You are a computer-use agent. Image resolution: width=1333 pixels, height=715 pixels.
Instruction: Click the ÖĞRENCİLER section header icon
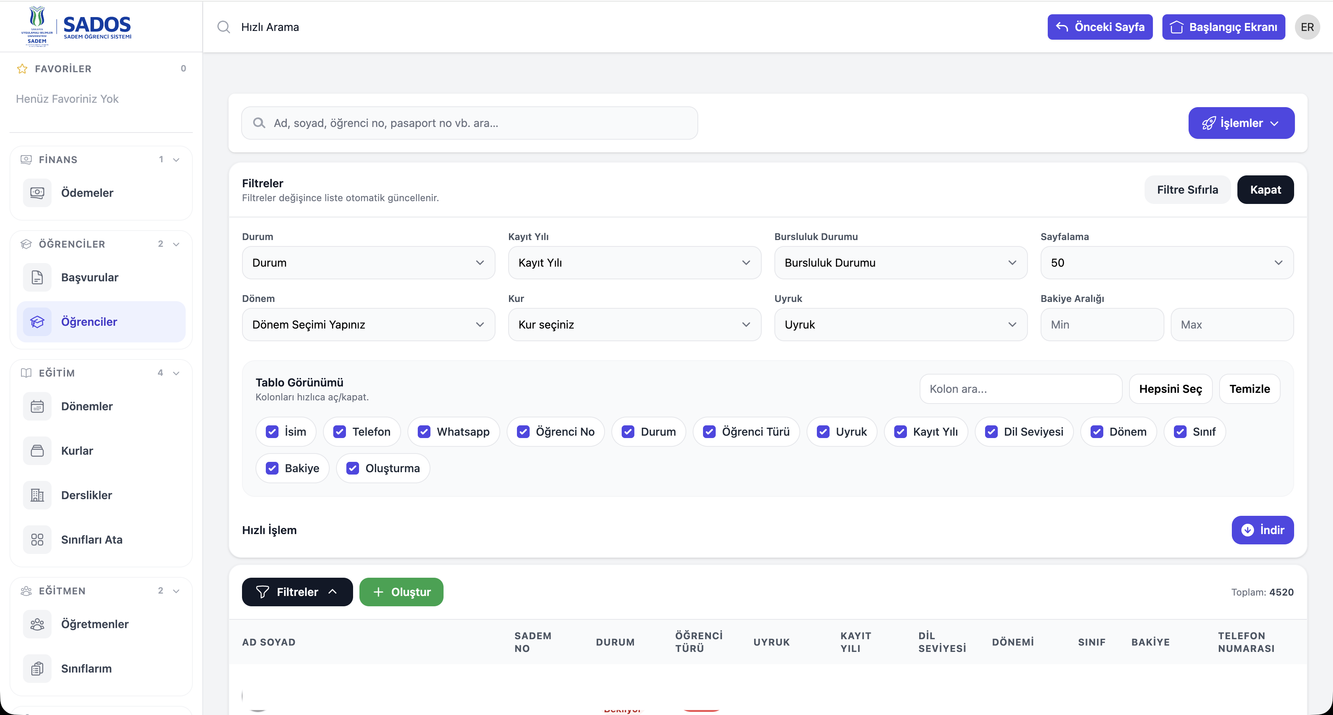click(x=26, y=244)
